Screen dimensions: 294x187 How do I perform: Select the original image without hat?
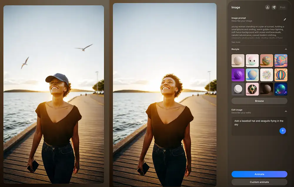[165, 94]
